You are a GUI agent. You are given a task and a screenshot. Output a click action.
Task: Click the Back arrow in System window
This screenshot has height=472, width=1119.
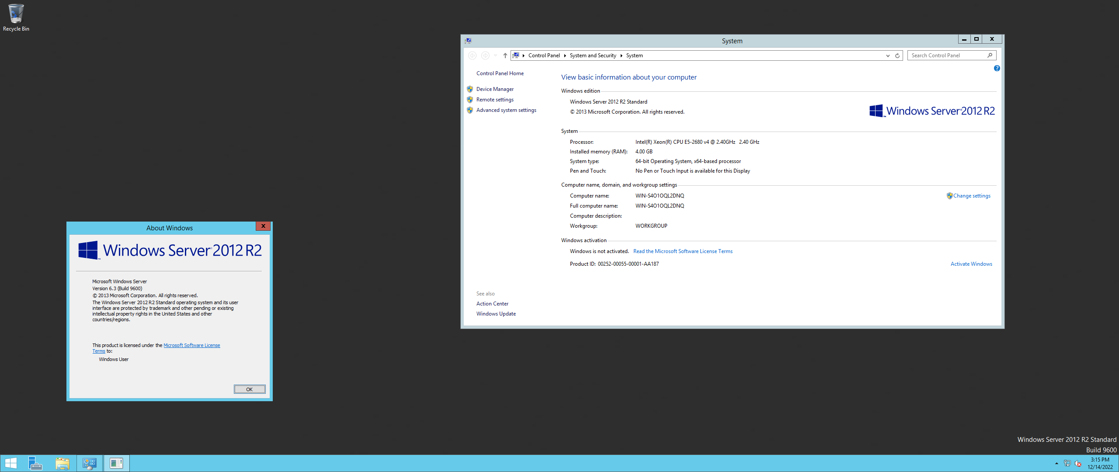pos(473,56)
